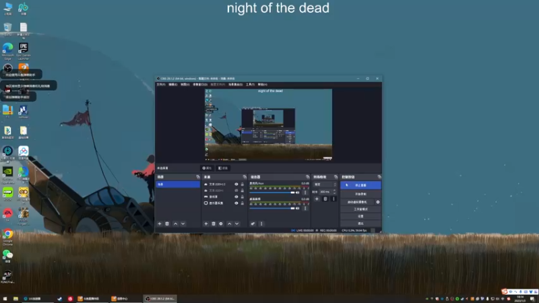
Task: Mute the Desktop Audio speaker icon
Action: 298,208
